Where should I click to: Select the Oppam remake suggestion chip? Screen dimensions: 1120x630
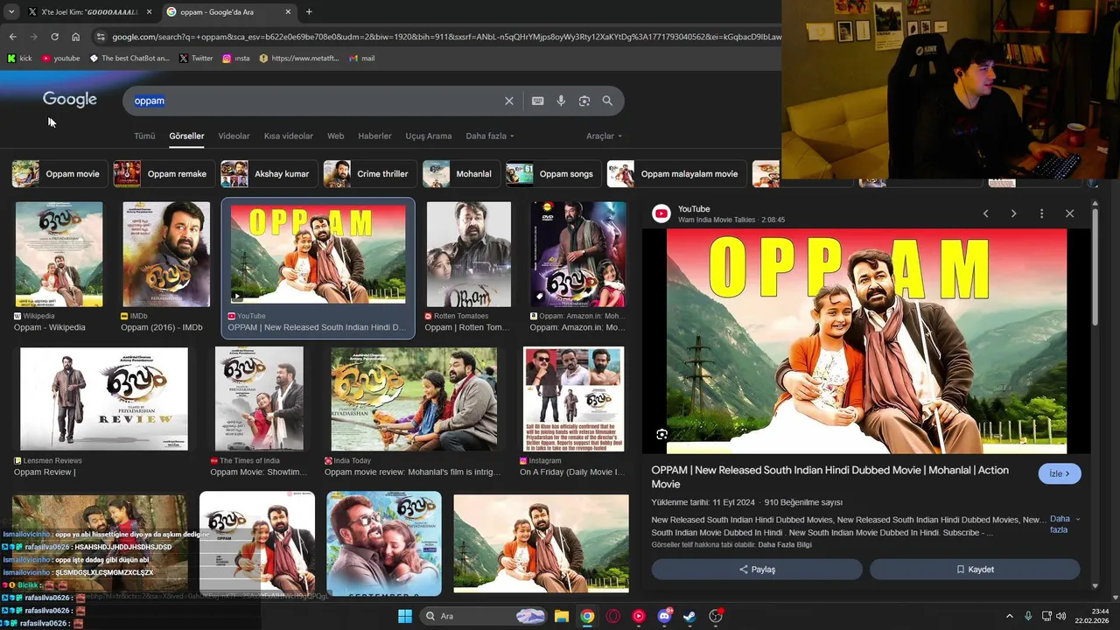point(164,174)
